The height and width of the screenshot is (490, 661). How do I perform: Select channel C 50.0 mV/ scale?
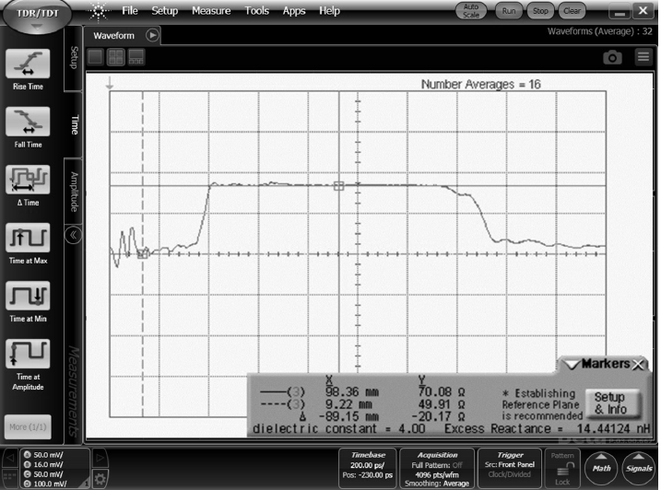pos(44,474)
